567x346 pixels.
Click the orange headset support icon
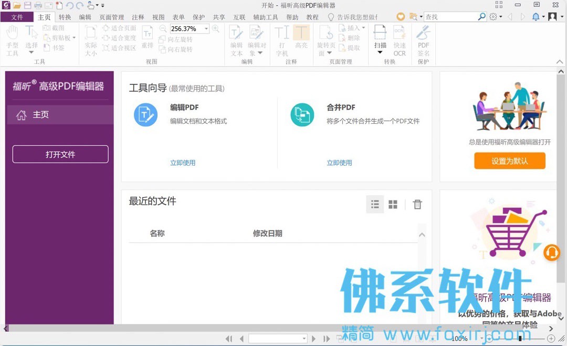pyautogui.click(x=551, y=252)
